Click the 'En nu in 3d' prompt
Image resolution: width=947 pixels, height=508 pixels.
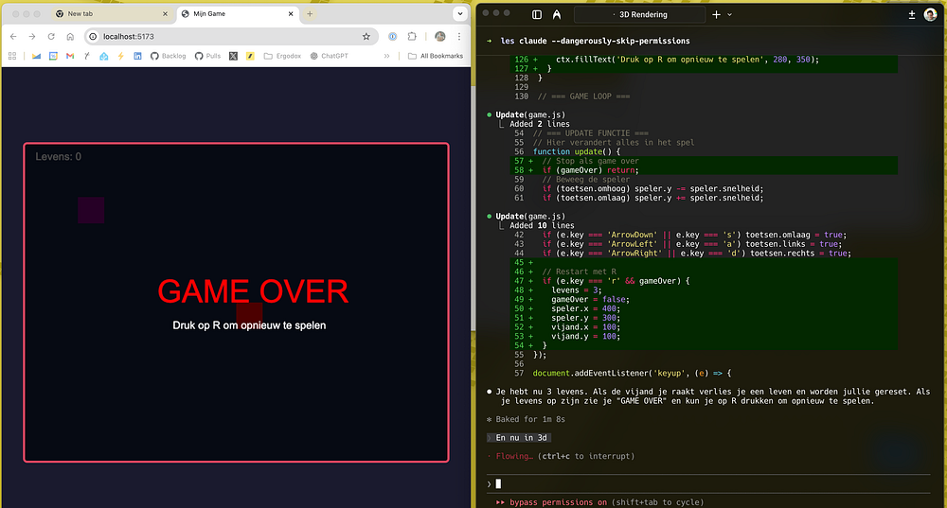[521, 438]
